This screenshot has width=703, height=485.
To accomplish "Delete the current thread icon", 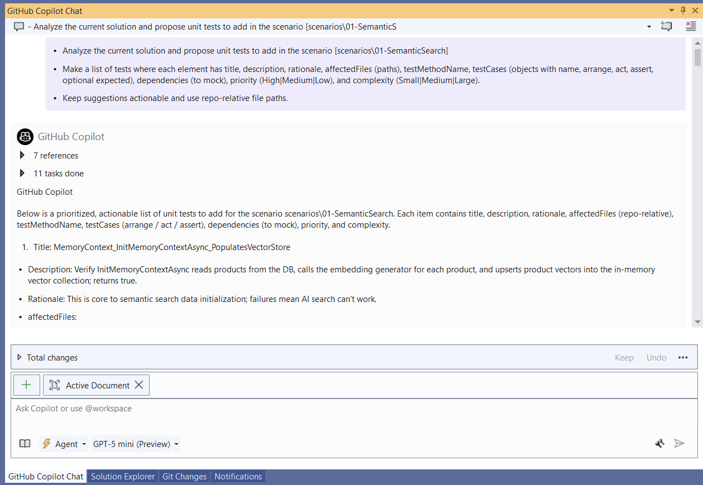I will pos(691,26).
